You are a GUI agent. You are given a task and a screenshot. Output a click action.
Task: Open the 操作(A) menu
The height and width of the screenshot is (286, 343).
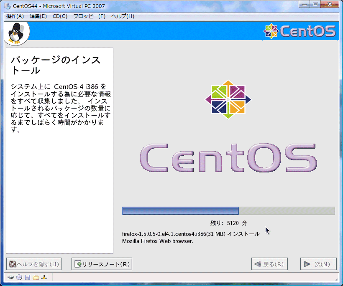tap(15, 16)
